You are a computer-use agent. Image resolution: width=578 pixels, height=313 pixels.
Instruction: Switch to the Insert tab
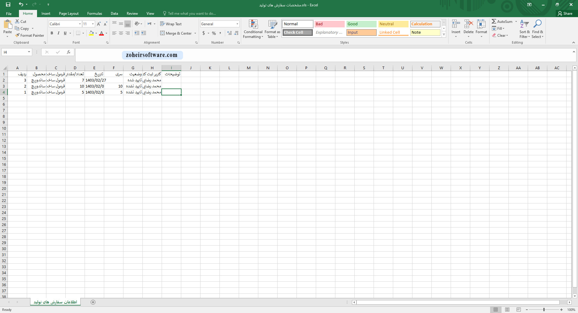[46, 14]
